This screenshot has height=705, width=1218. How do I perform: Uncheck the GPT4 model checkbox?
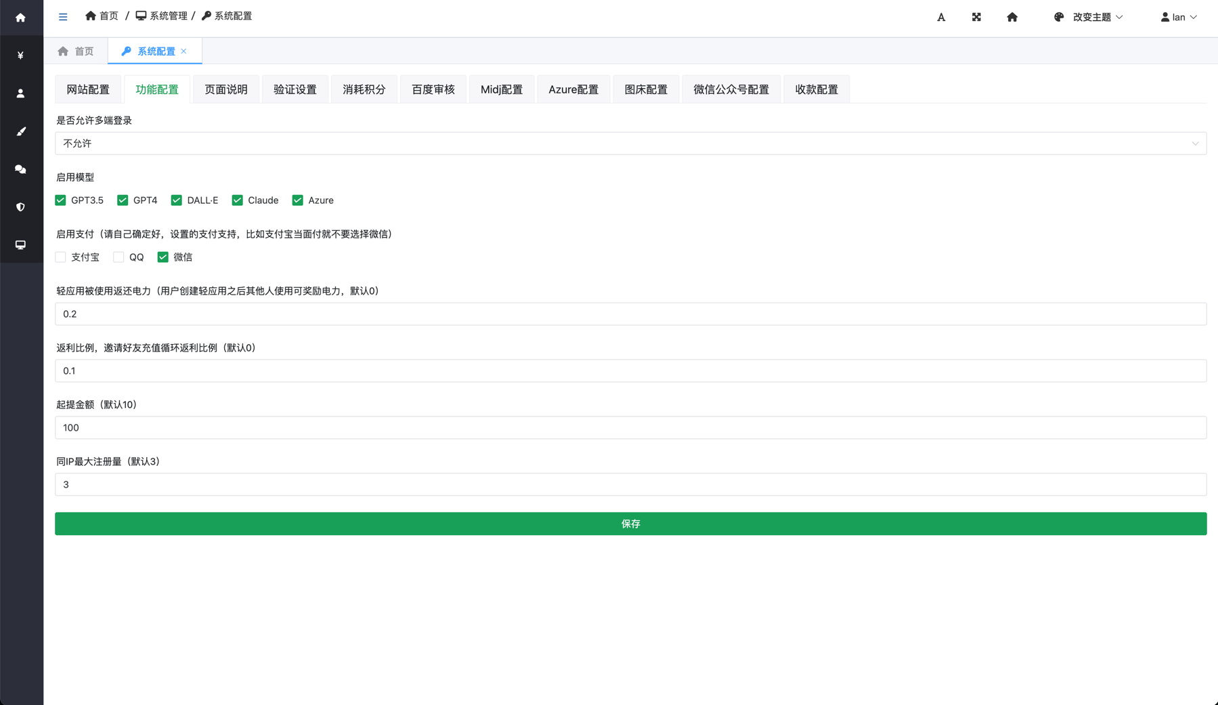click(123, 200)
